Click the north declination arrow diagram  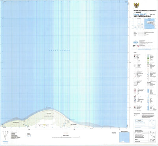pyautogui.click(x=5, y=135)
